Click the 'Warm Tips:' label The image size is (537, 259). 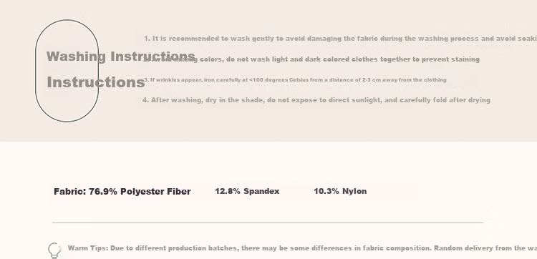[x=88, y=248]
